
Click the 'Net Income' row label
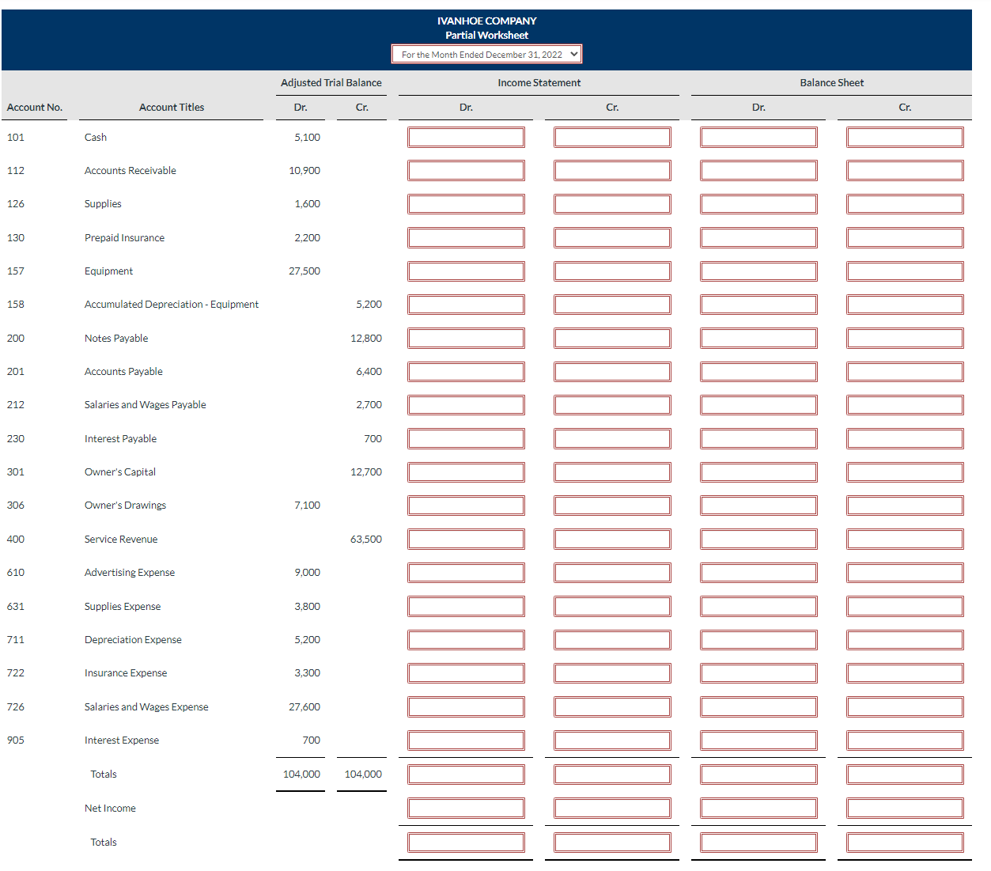(x=110, y=809)
